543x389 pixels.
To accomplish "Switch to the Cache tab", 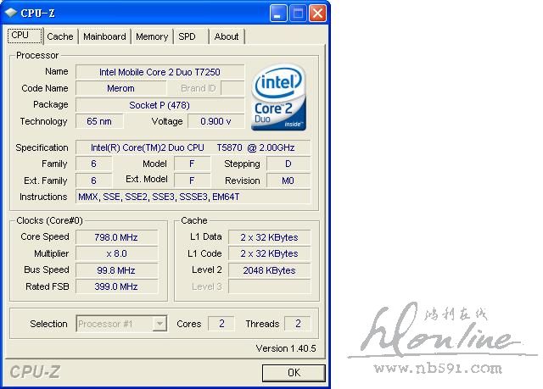I will click(x=60, y=36).
